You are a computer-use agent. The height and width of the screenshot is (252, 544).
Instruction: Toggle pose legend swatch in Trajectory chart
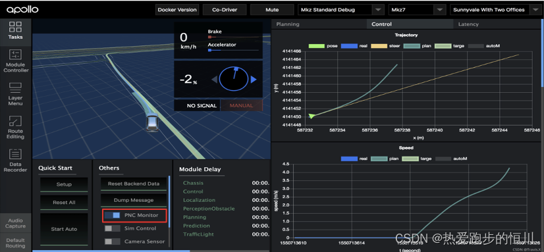click(x=316, y=46)
